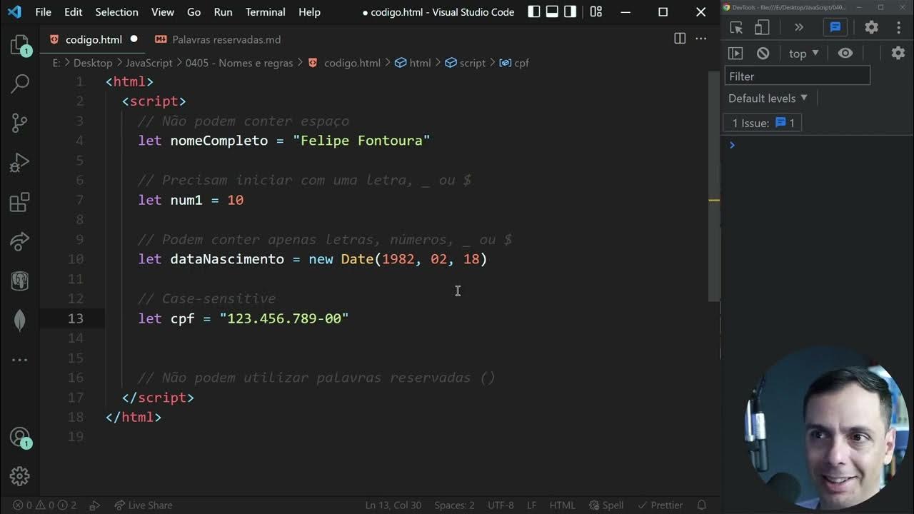Image resolution: width=914 pixels, height=514 pixels.
Task: Toggle Primary Side Bar layout icon
Action: pos(534,11)
